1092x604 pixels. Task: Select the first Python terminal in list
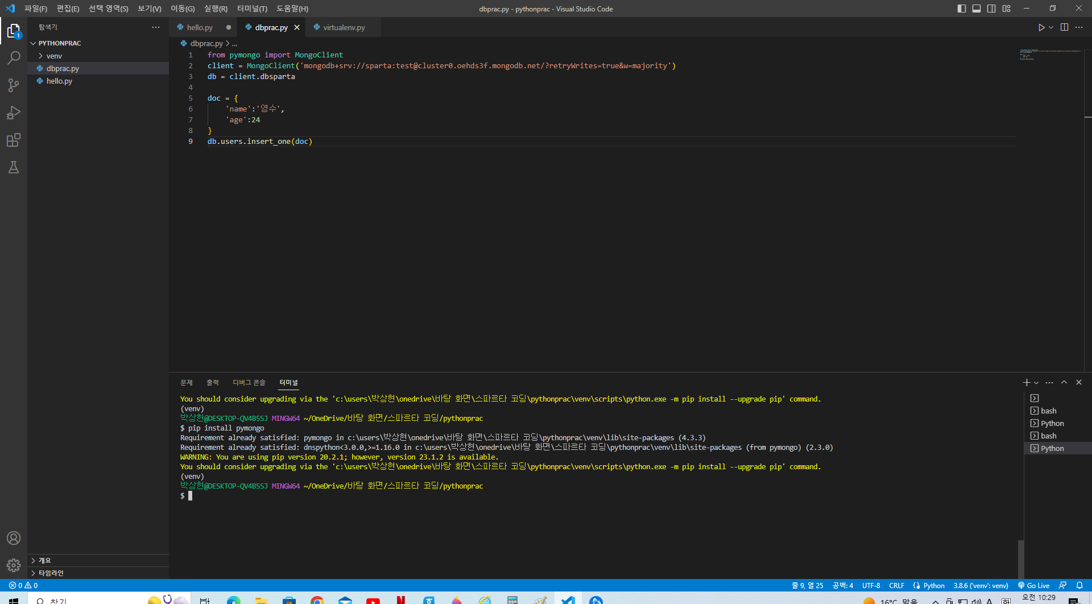tap(1058, 423)
